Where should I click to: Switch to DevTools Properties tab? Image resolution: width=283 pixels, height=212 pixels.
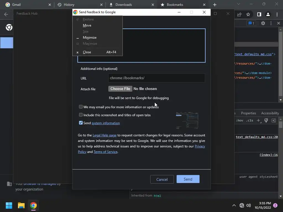tap(248, 113)
